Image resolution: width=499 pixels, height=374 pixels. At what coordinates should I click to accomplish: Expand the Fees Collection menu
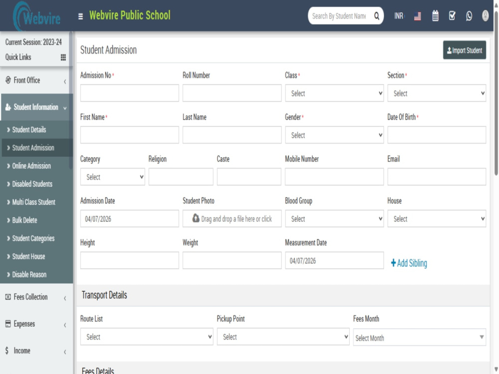(36, 297)
